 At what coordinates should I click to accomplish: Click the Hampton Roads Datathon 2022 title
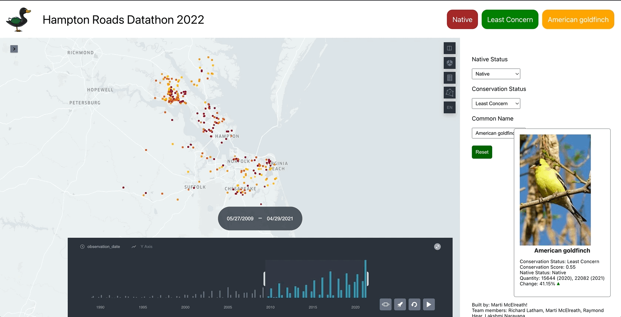[123, 20]
